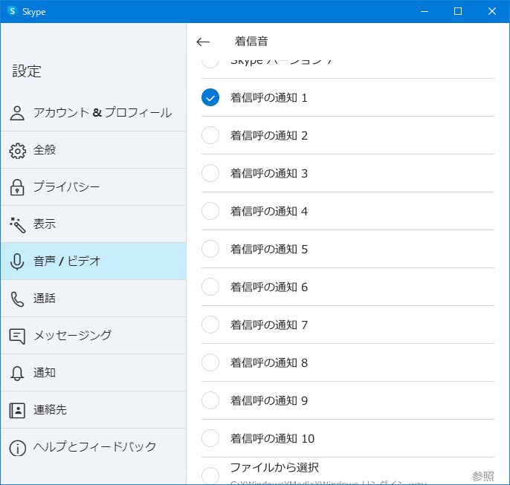Switch to 表示 settings
This screenshot has height=485, width=510.
(94, 224)
